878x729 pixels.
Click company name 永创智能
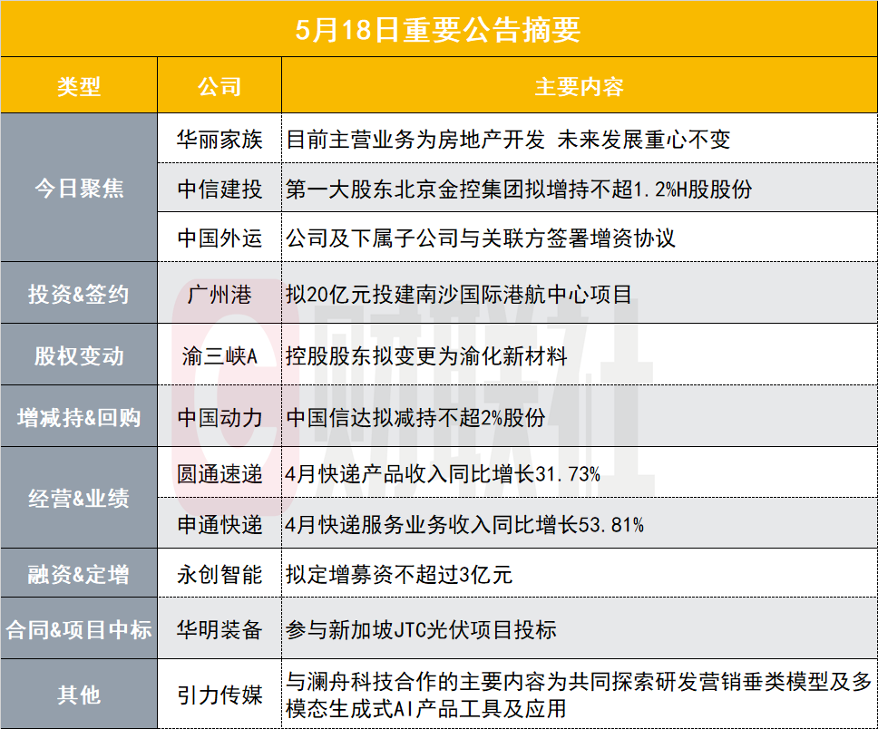pyautogui.click(x=219, y=575)
